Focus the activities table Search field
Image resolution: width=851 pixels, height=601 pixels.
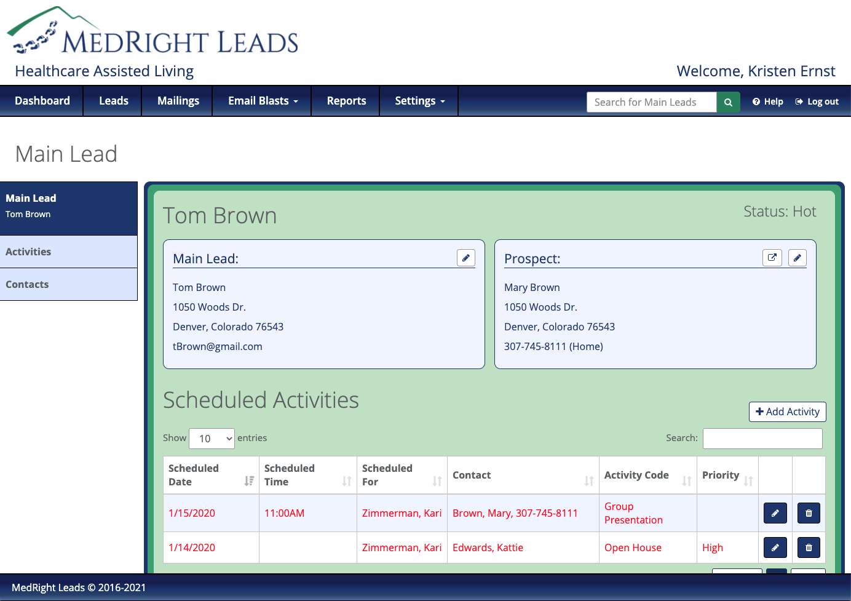(x=762, y=439)
